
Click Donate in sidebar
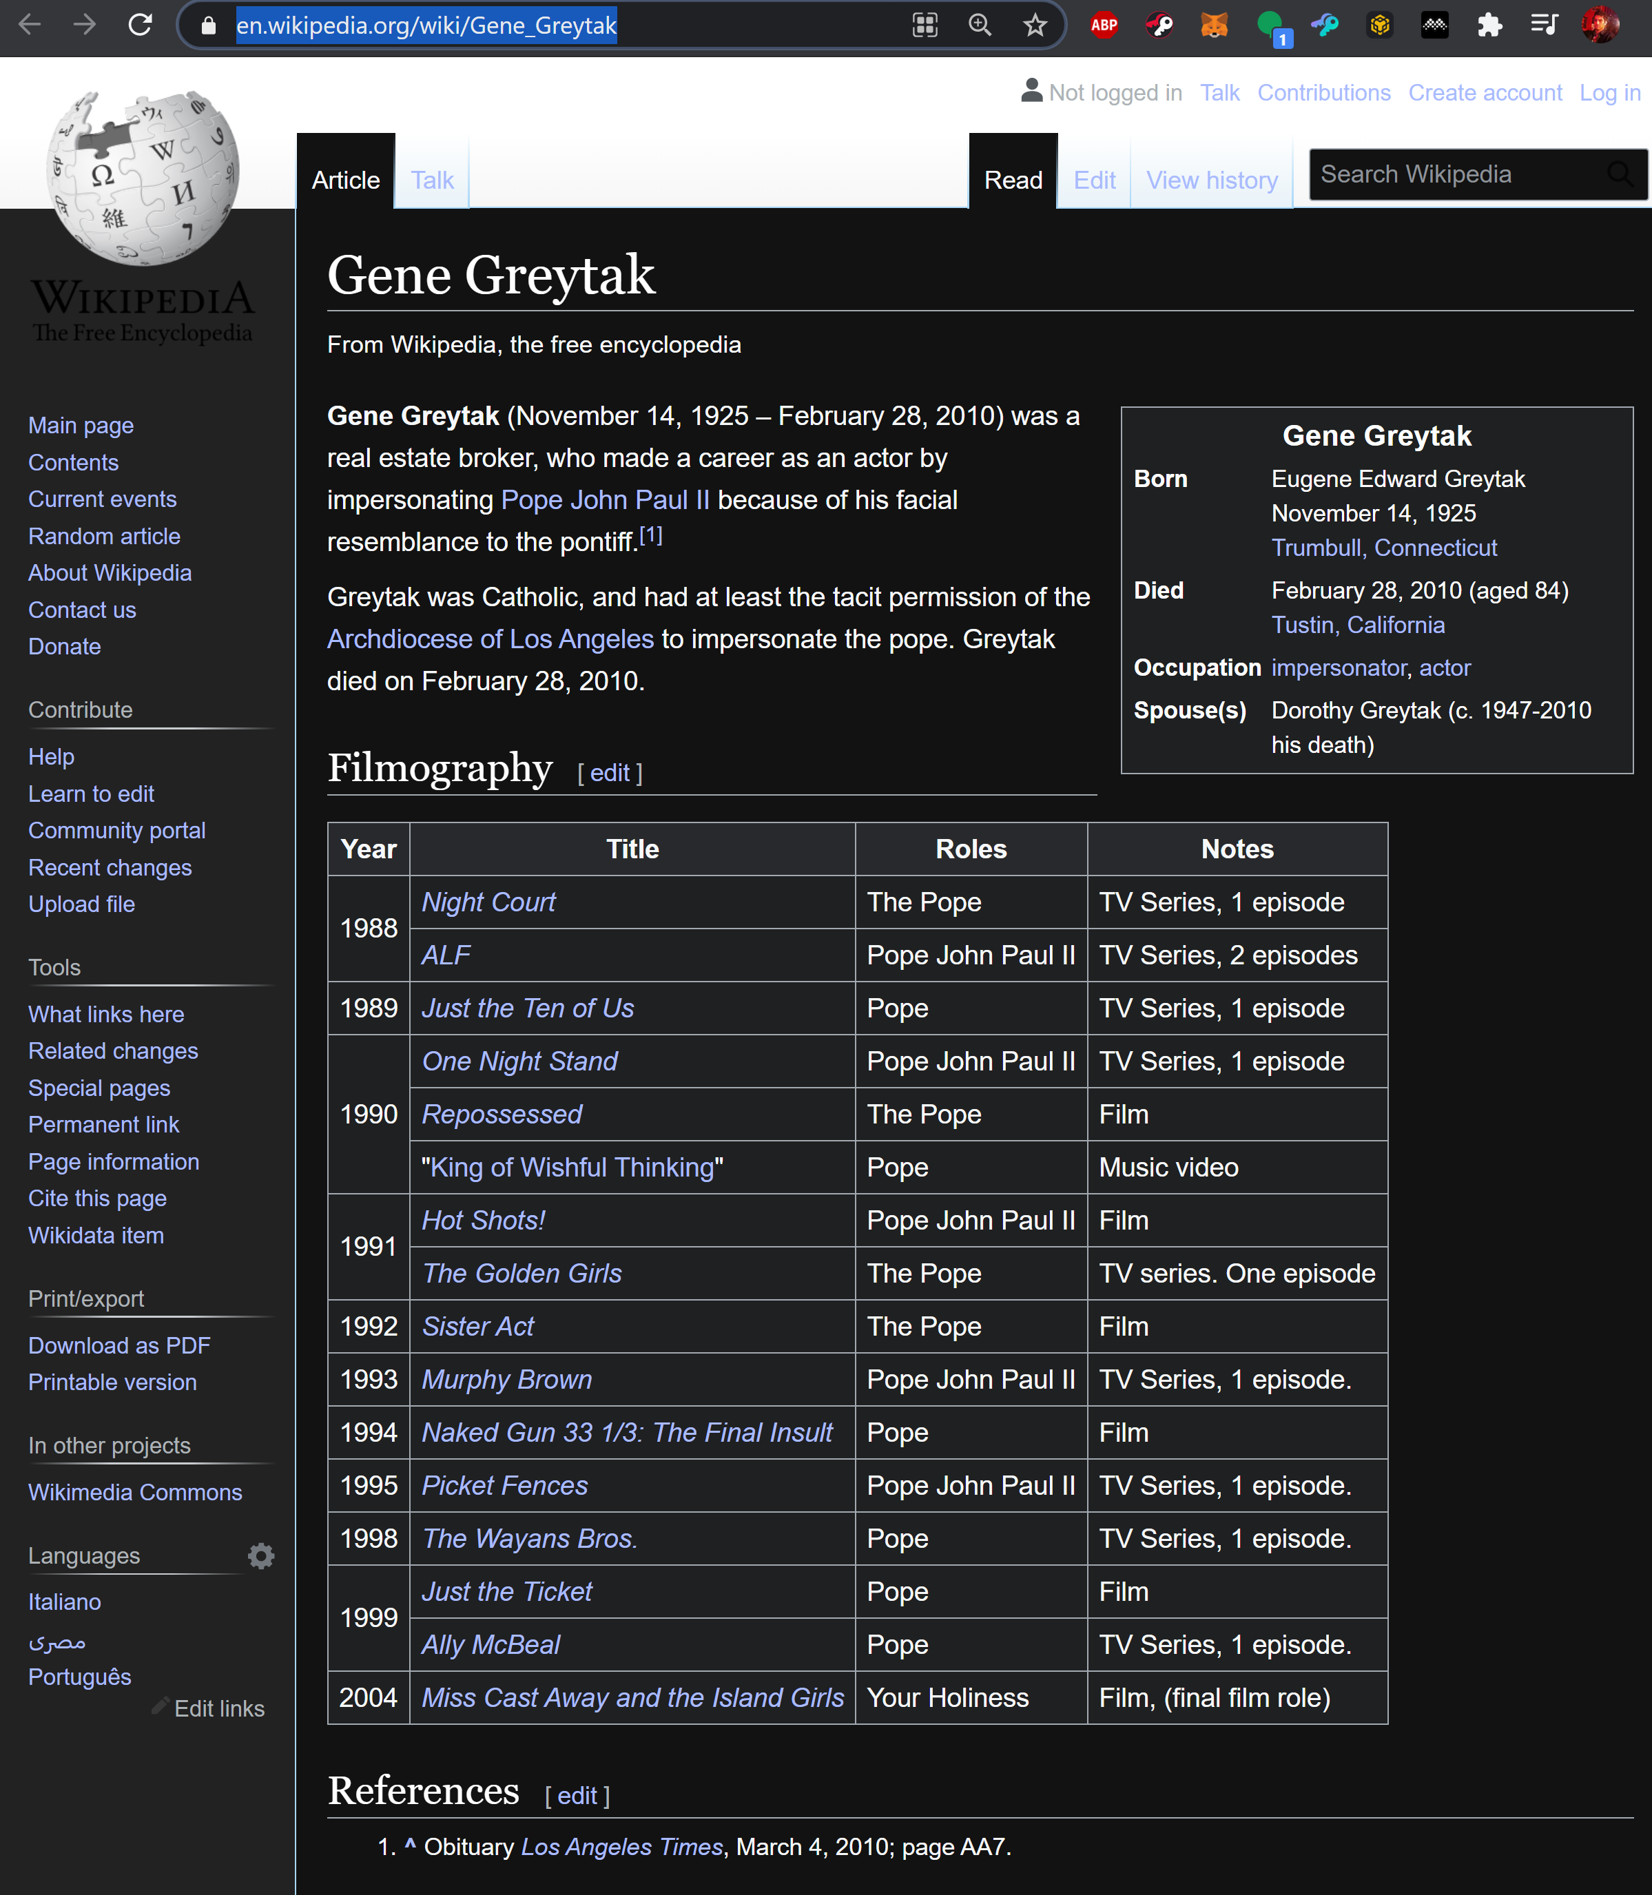tap(65, 646)
